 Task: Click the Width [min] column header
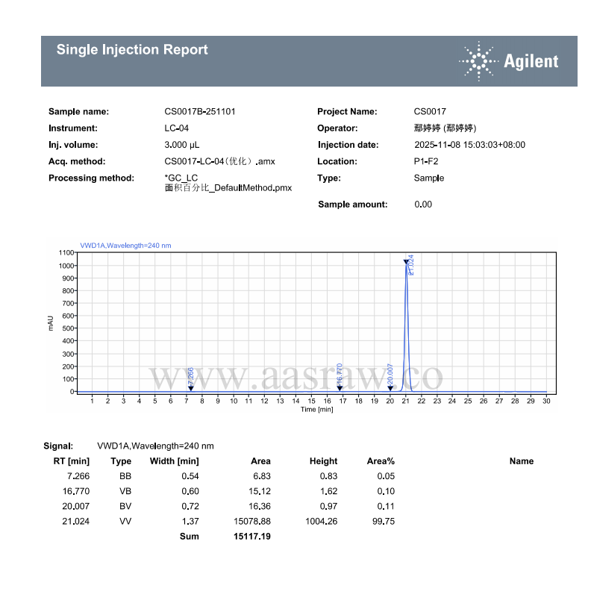pos(174,461)
